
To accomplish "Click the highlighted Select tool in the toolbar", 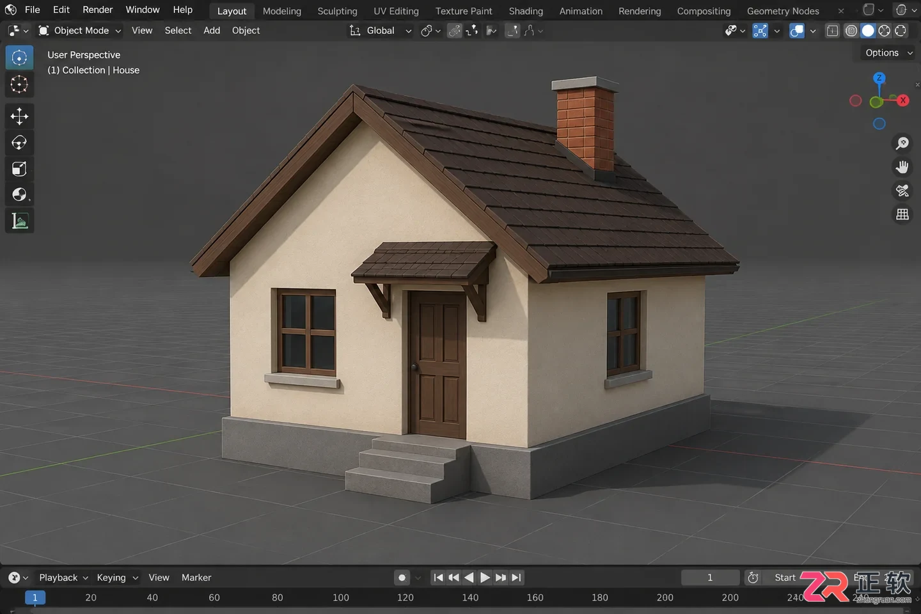I will 19,58.
